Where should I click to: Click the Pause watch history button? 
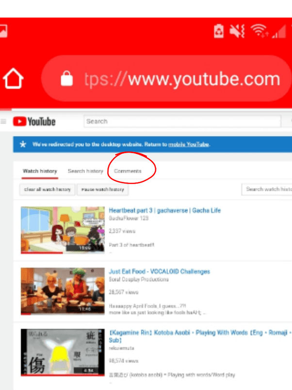102,189
